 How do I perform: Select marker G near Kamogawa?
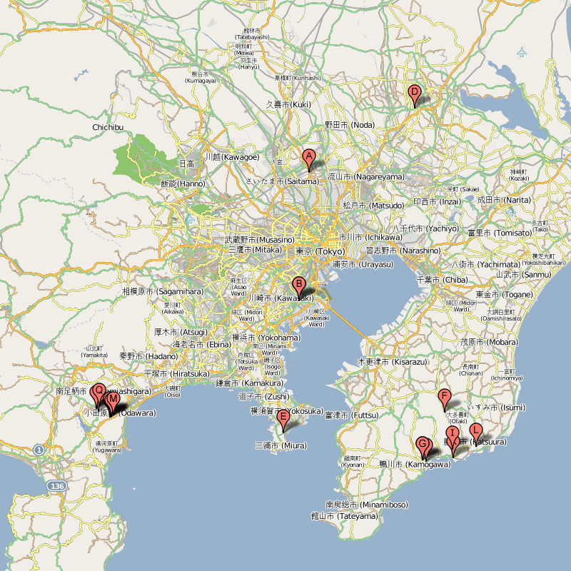tap(424, 443)
